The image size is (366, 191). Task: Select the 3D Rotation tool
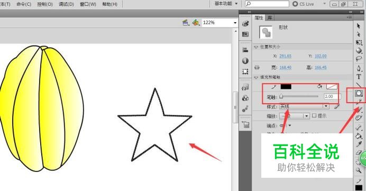[359, 50]
